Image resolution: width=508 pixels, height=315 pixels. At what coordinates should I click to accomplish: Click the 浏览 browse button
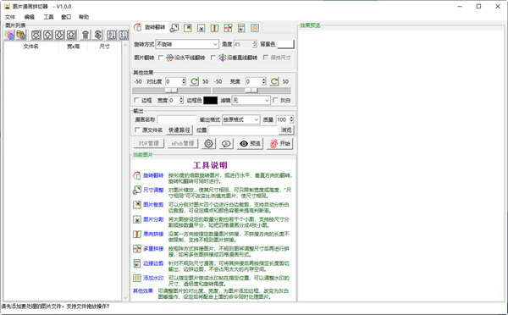tap(286, 130)
